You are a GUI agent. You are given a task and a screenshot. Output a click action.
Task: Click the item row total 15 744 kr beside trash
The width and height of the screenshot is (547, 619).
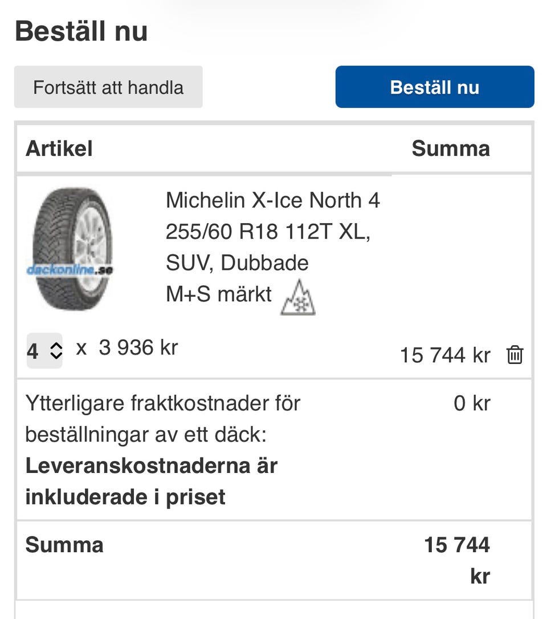[444, 355]
